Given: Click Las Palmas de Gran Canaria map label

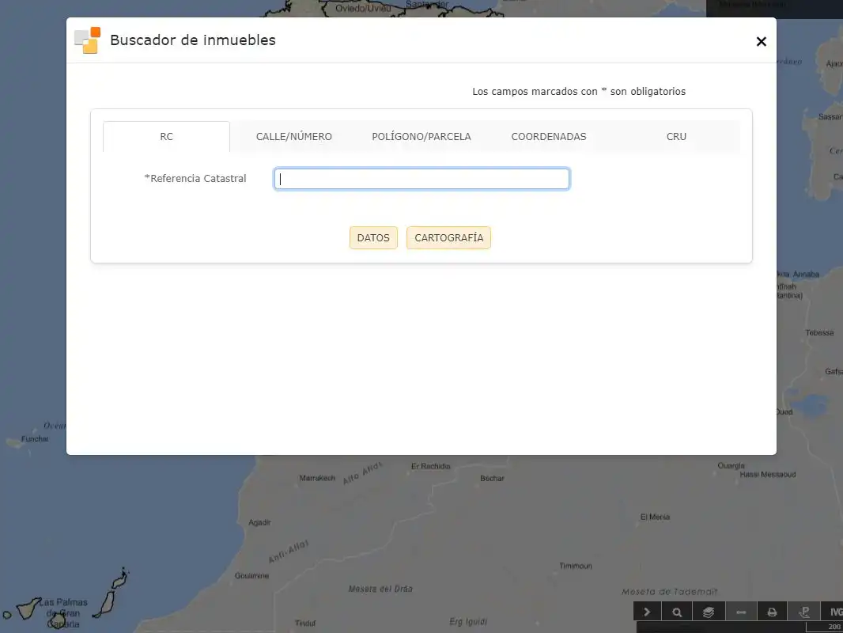Looking at the screenshot, I should pyautogui.click(x=63, y=613).
